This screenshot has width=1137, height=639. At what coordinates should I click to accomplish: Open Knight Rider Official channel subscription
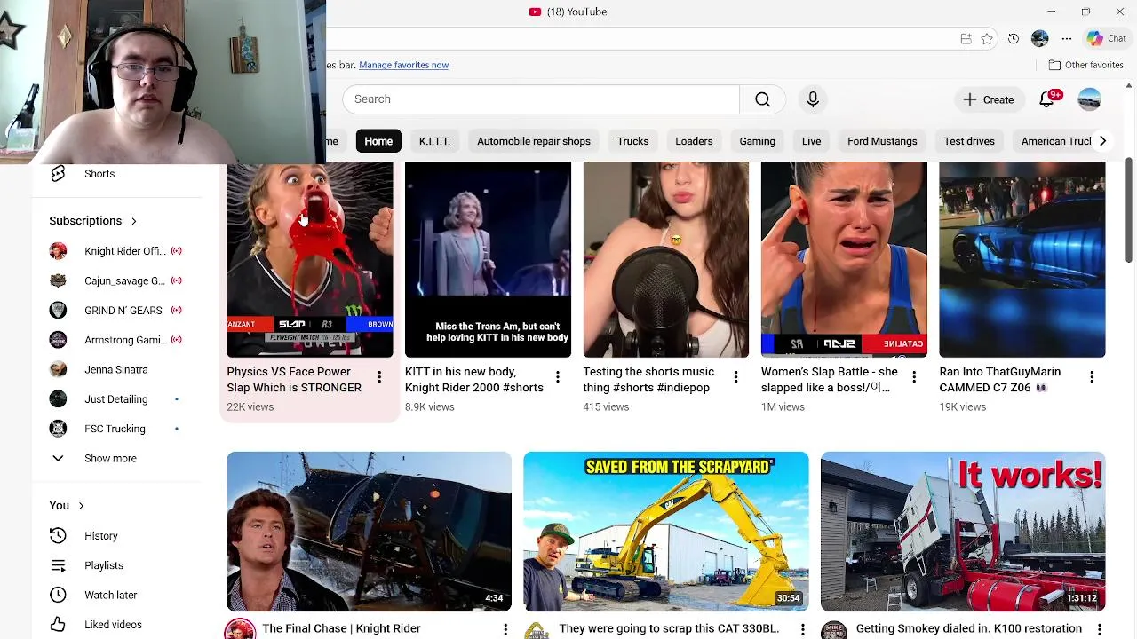pos(124,251)
